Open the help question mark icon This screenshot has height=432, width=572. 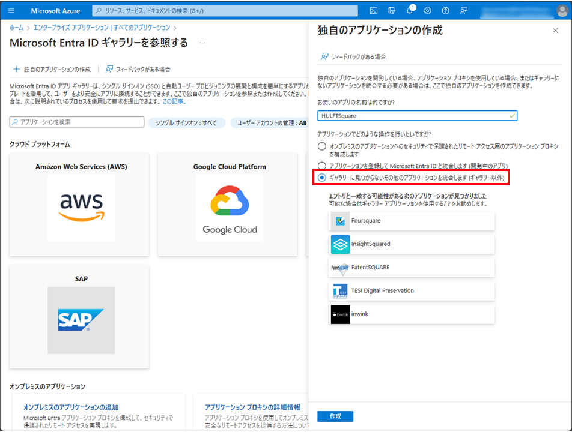point(445,10)
